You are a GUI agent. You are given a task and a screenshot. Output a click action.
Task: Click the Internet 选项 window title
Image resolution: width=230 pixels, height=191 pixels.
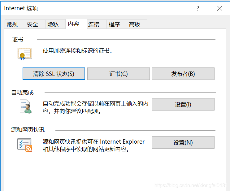21,8
